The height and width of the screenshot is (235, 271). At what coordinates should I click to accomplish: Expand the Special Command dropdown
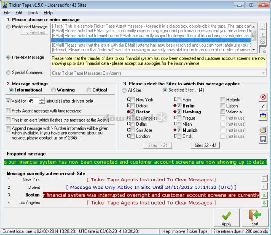point(263,73)
